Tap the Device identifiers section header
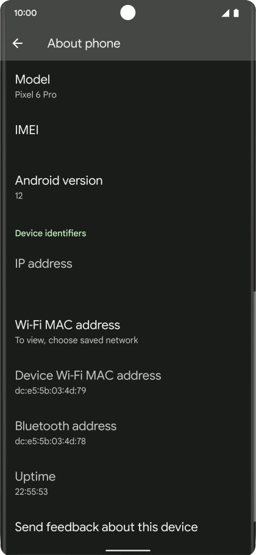Image resolution: width=256 pixels, height=555 pixels. [x=51, y=233]
